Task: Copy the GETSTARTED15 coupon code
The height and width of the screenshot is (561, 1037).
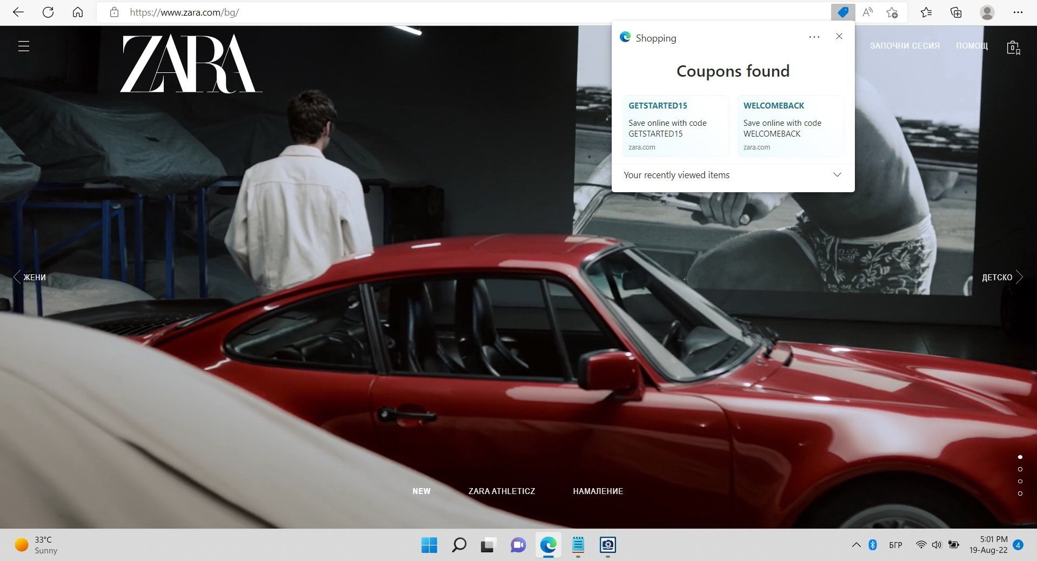Action: pos(675,126)
